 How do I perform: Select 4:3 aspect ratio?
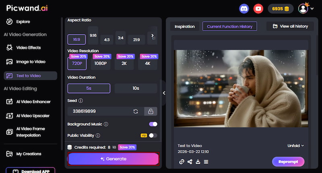(x=107, y=40)
